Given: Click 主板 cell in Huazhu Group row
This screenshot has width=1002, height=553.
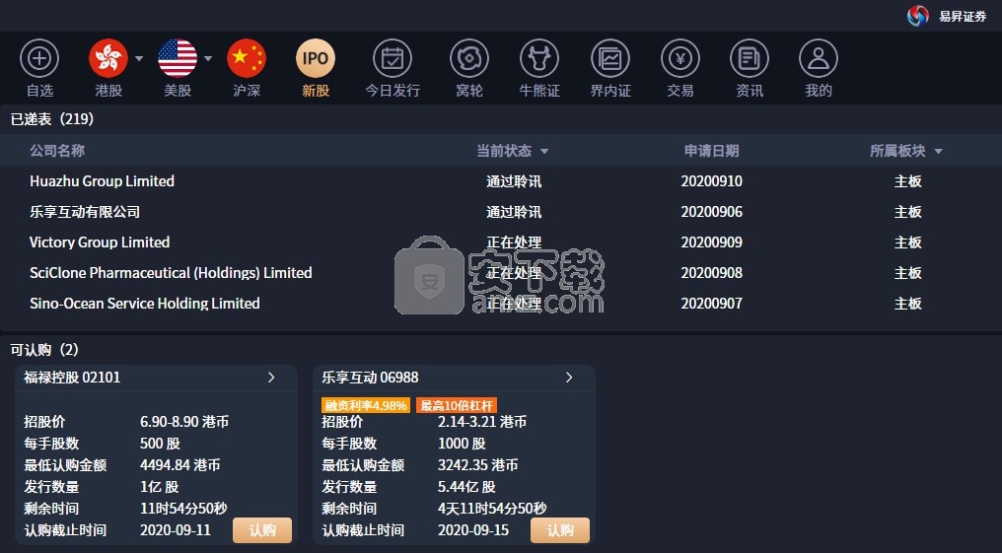Looking at the screenshot, I should point(907,181).
